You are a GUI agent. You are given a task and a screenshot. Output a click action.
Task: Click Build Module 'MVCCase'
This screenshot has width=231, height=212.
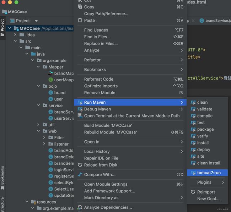click(x=130, y=125)
